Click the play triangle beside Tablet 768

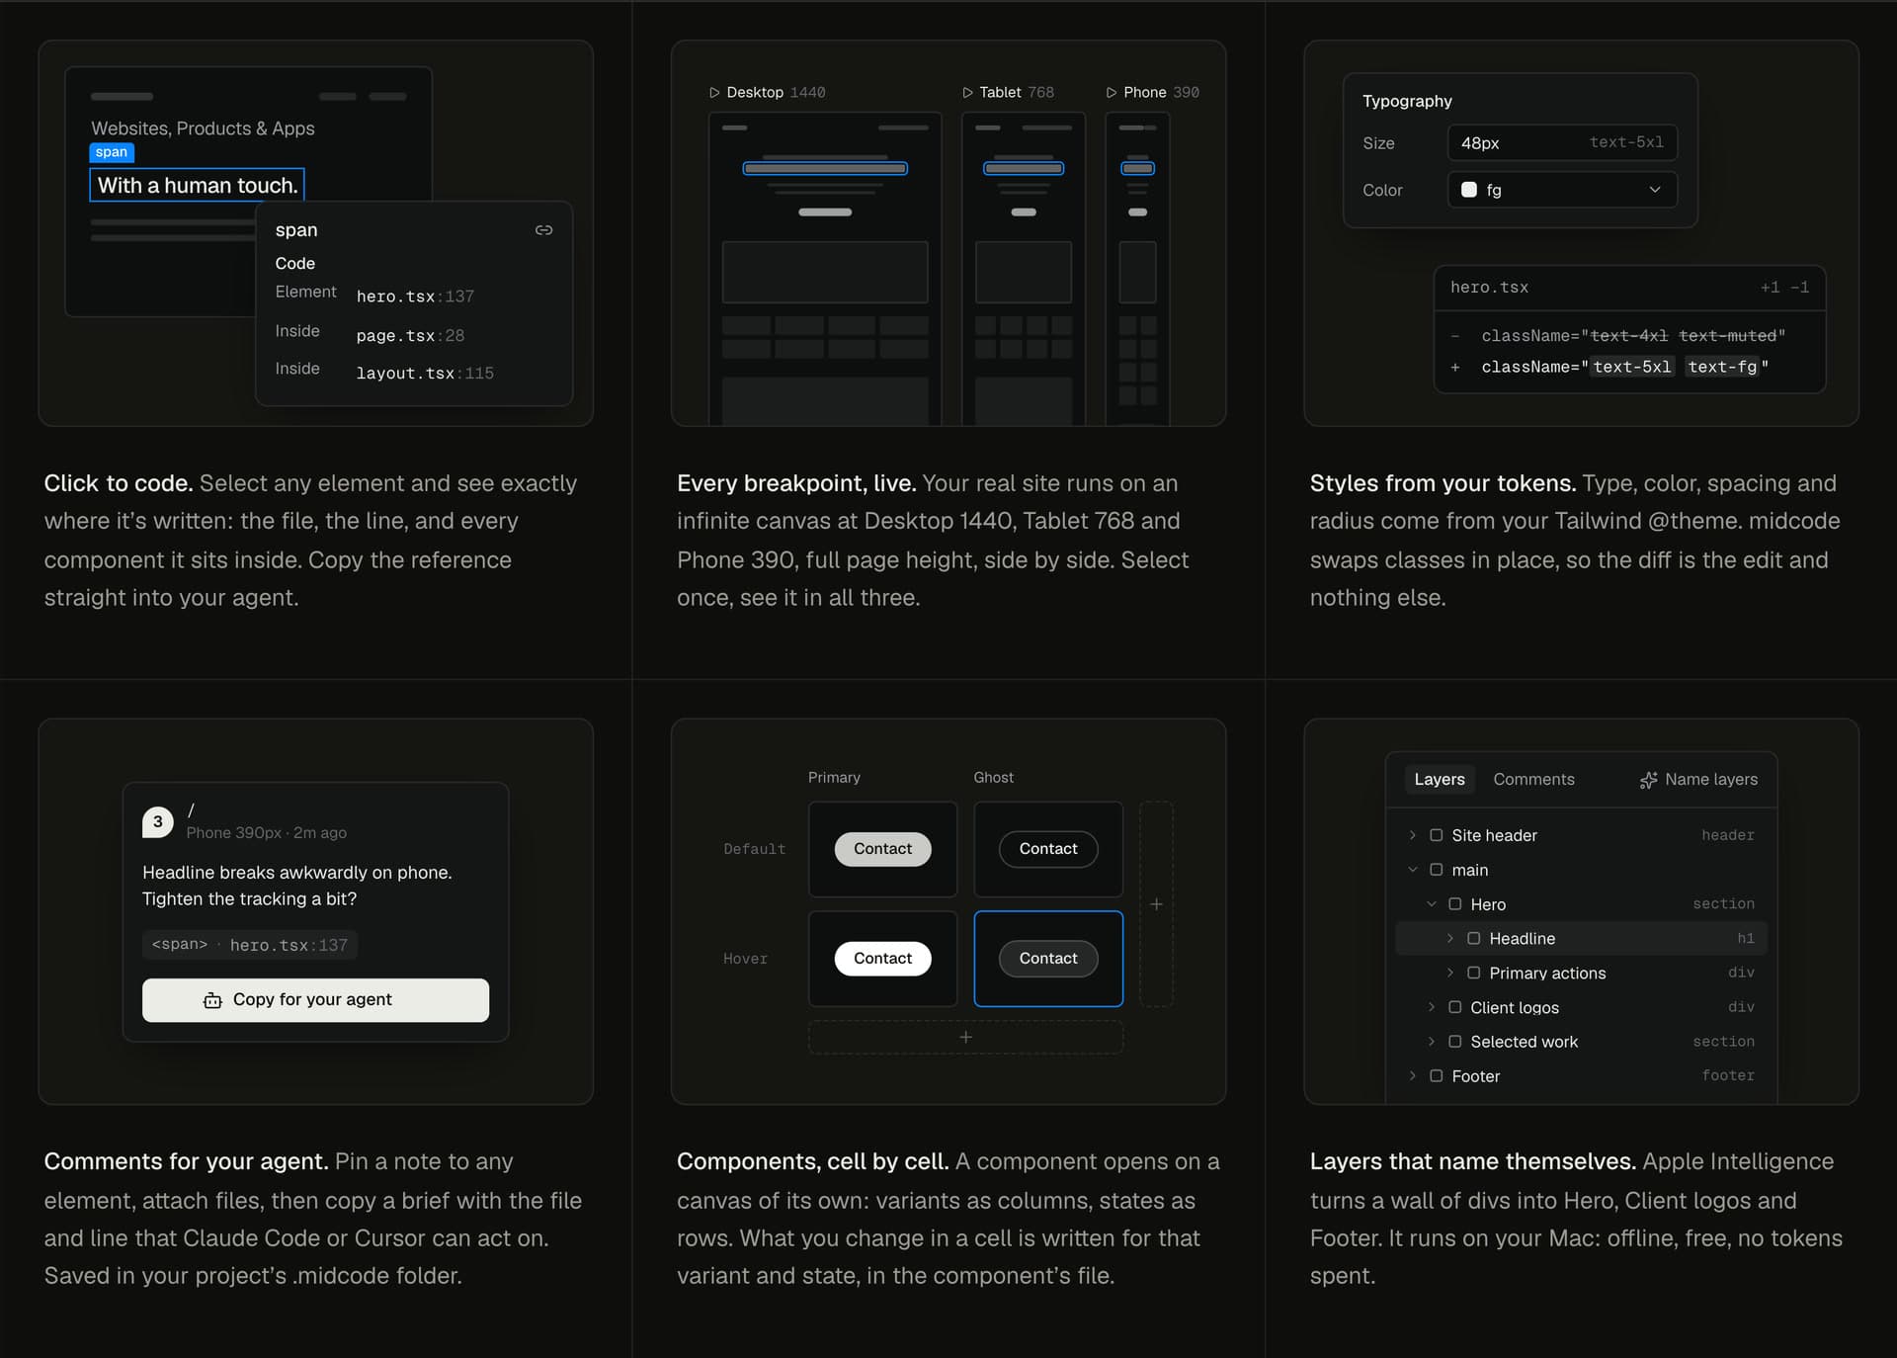(967, 93)
